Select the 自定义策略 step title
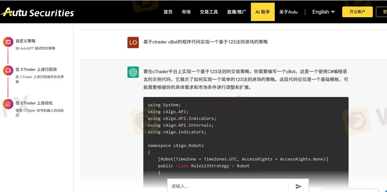387x192 pixels. point(25,41)
